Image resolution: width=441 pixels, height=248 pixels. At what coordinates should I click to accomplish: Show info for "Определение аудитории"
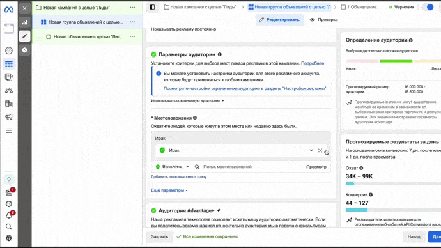click(411, 40)
